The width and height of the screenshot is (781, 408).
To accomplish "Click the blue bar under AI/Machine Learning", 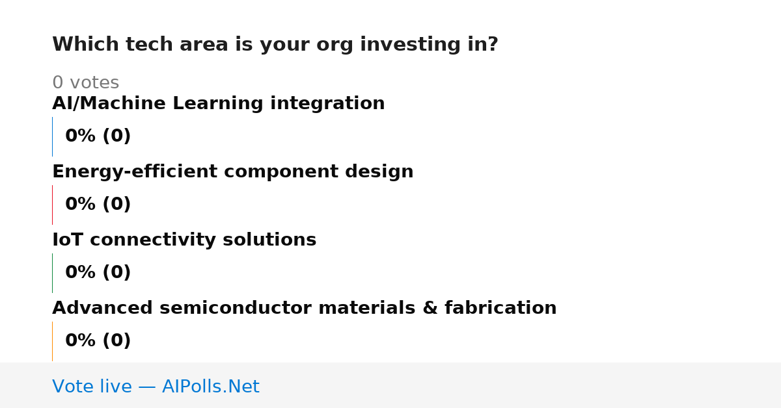I will (x=52, y=136).
